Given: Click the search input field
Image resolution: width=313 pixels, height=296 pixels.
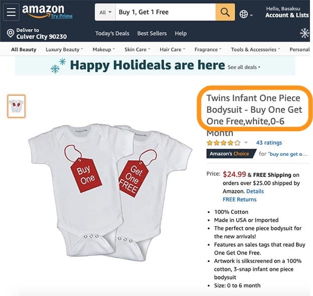Looking at the screenshot, I should tap(166, 12).
